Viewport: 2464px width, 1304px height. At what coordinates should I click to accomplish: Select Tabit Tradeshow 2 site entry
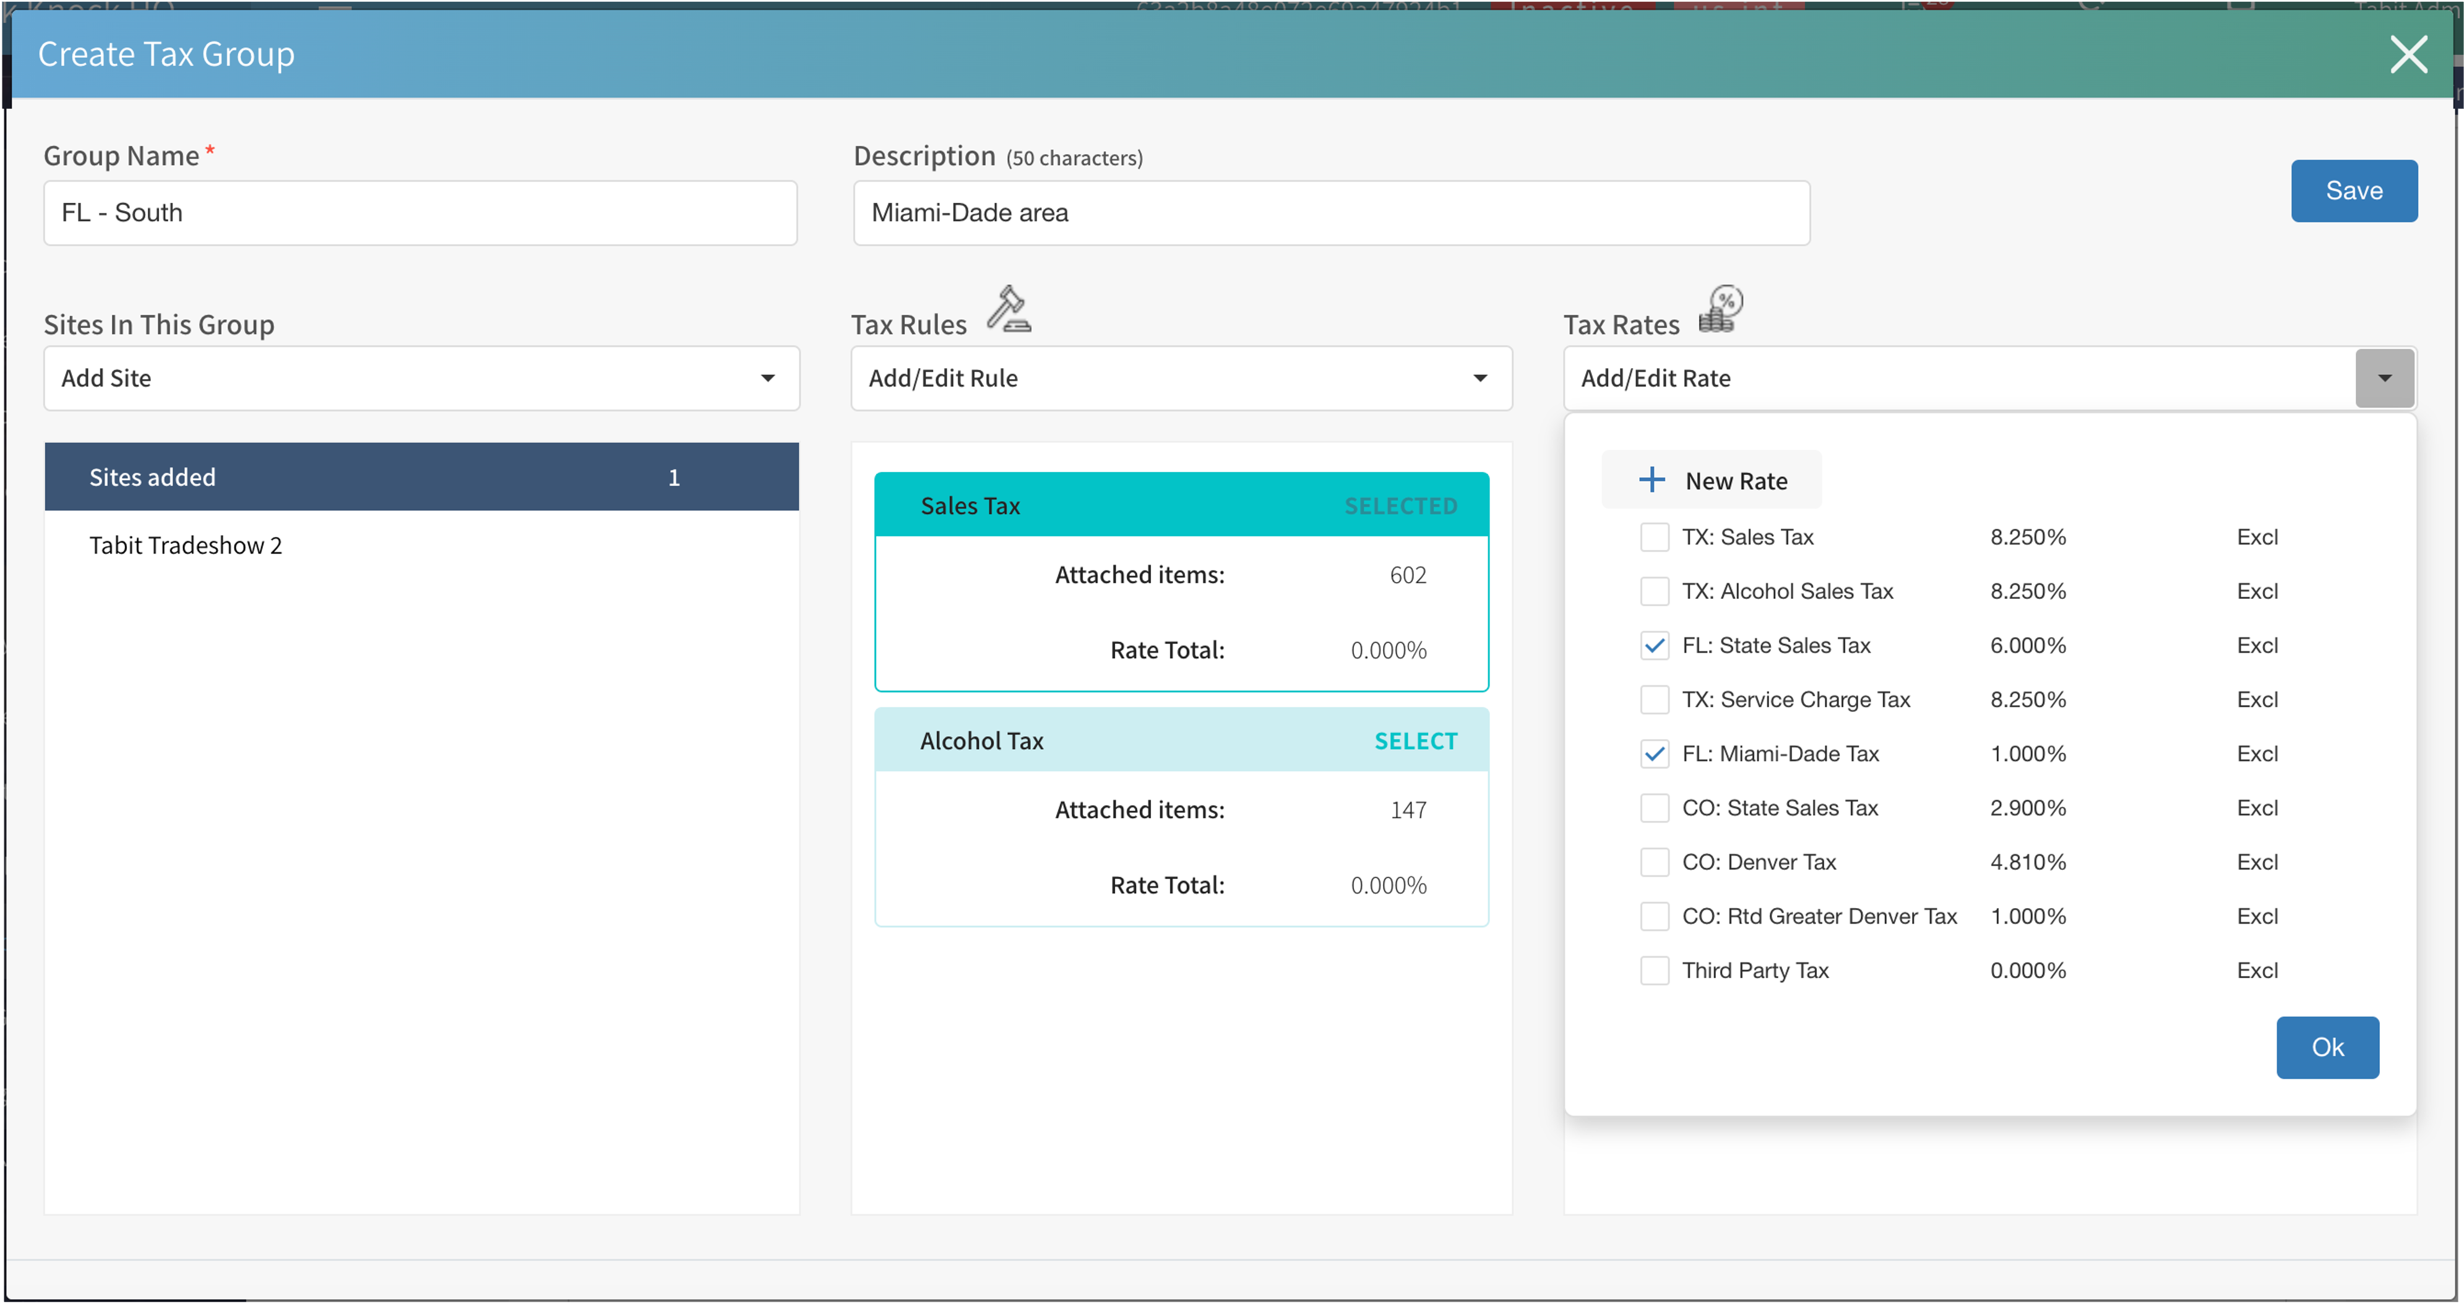tap(186, 546)
